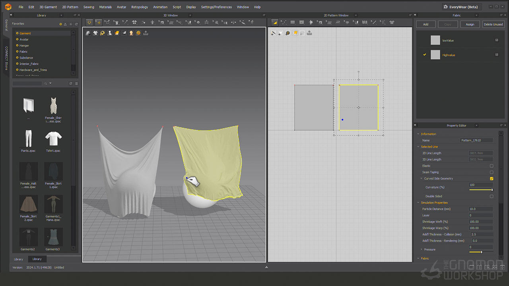
Task: Select the Edit Pattern tool in 2D toolbar
Action: tap(284, 23)
